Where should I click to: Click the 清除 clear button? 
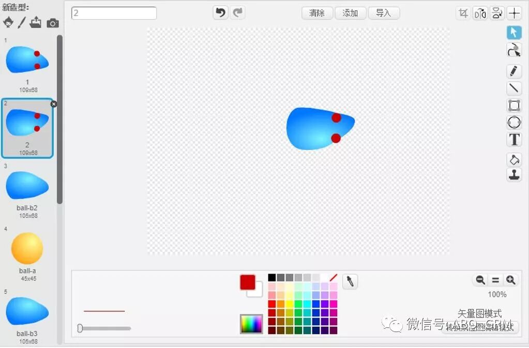(316, 13)
